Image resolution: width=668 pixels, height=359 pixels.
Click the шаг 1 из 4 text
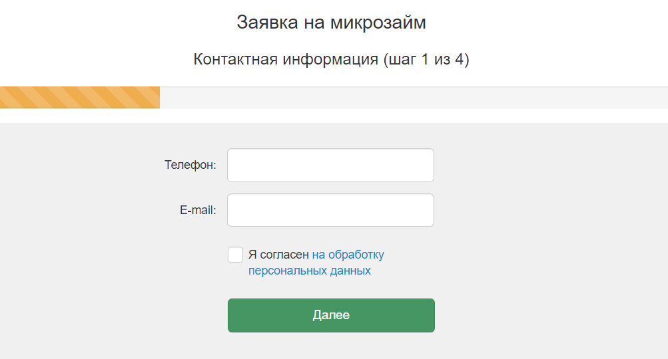tap(426, 59)
